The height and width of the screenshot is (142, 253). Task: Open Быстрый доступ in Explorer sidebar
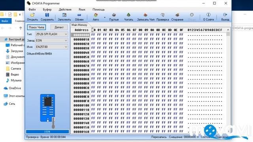(15, 39)
